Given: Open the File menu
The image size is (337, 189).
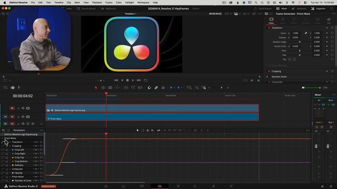Looking at the screenshot, I should [x=33, y=3].
